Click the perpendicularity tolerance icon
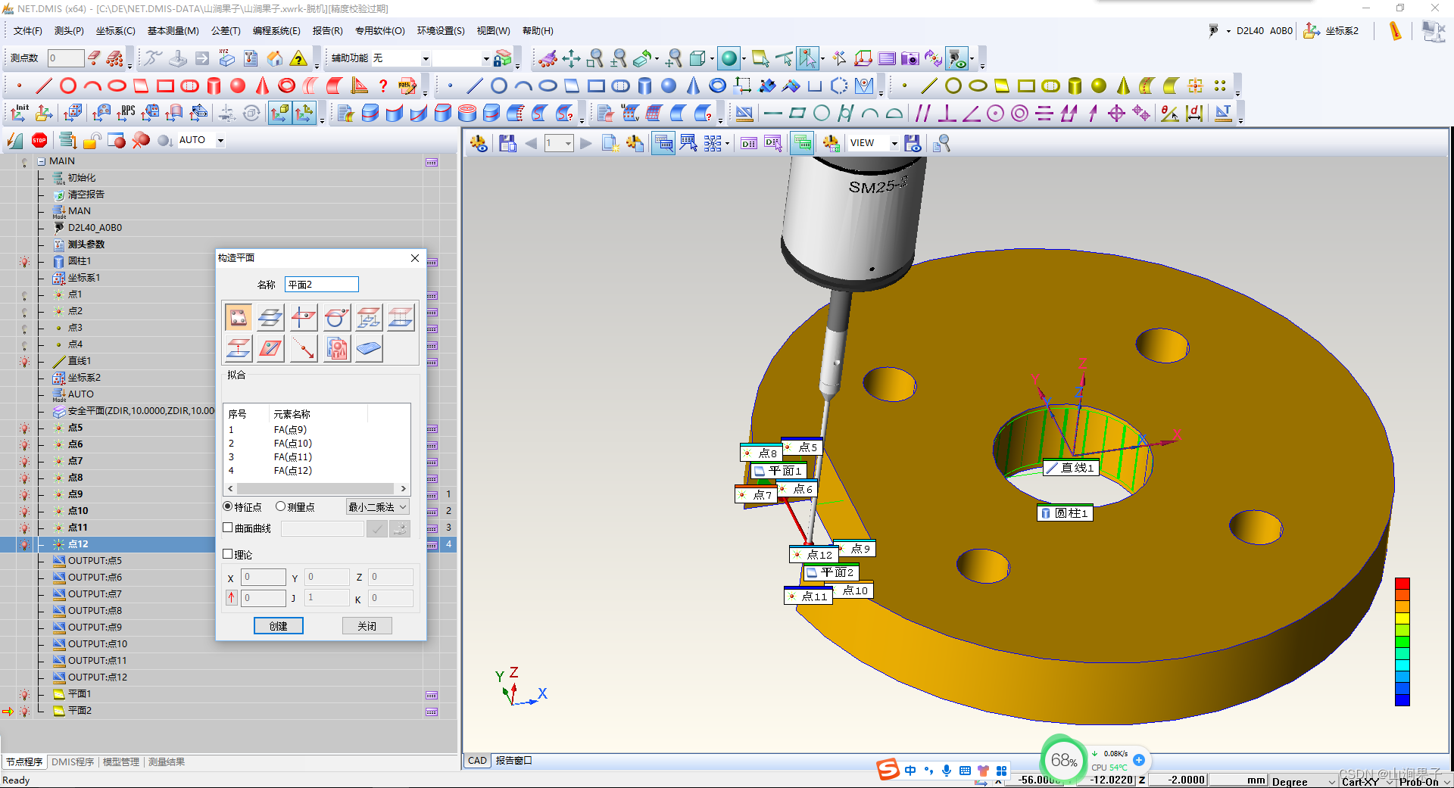 point(947,114)
